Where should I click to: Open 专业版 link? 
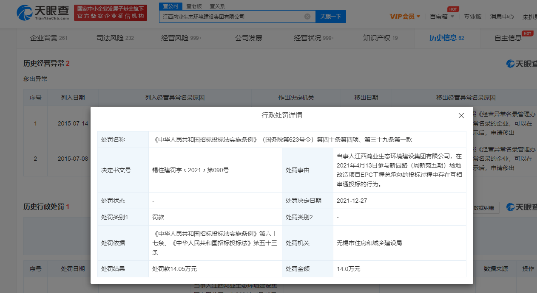(472, 17)
